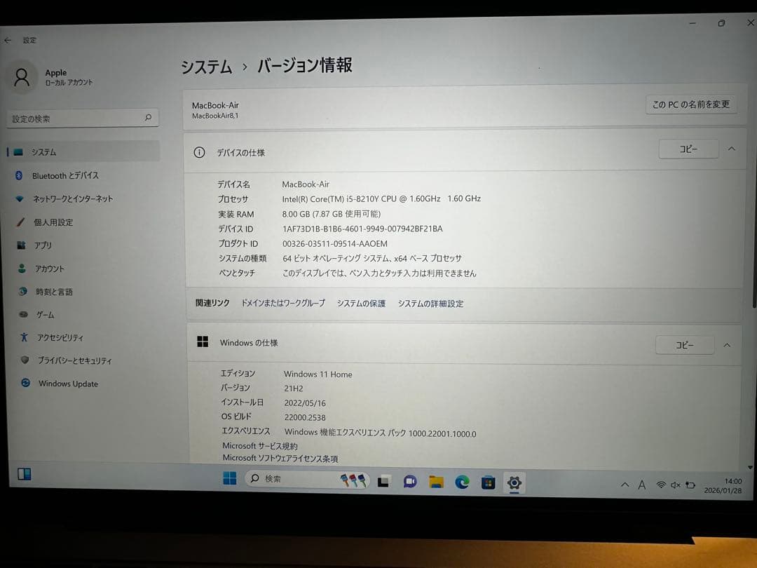Click the Settings gear on taskbar
The image size is (757, 568).
pos(514,482)
